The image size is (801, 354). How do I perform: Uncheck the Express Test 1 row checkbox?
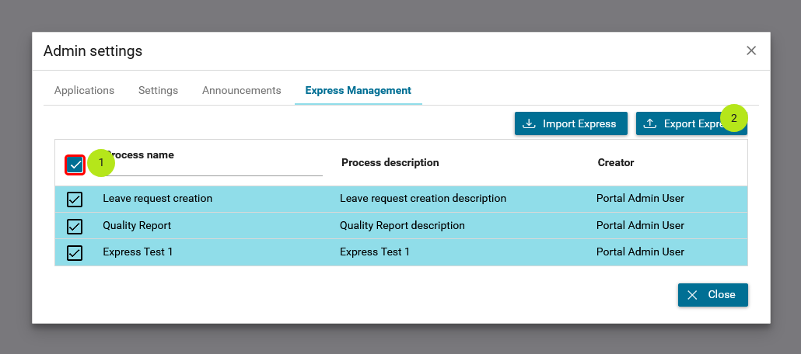(75, 252)
